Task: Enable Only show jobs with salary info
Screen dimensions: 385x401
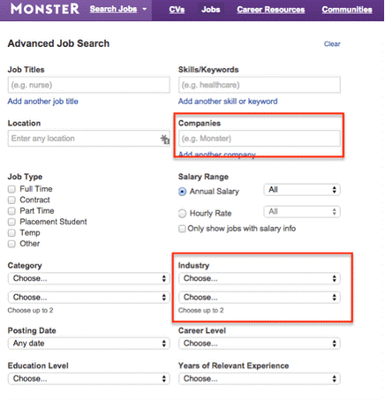Action: (182, 229)
